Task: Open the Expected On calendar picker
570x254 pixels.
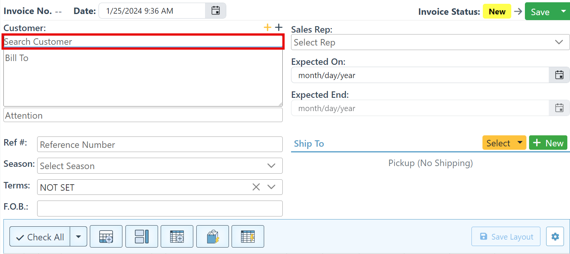Action: 559,75
